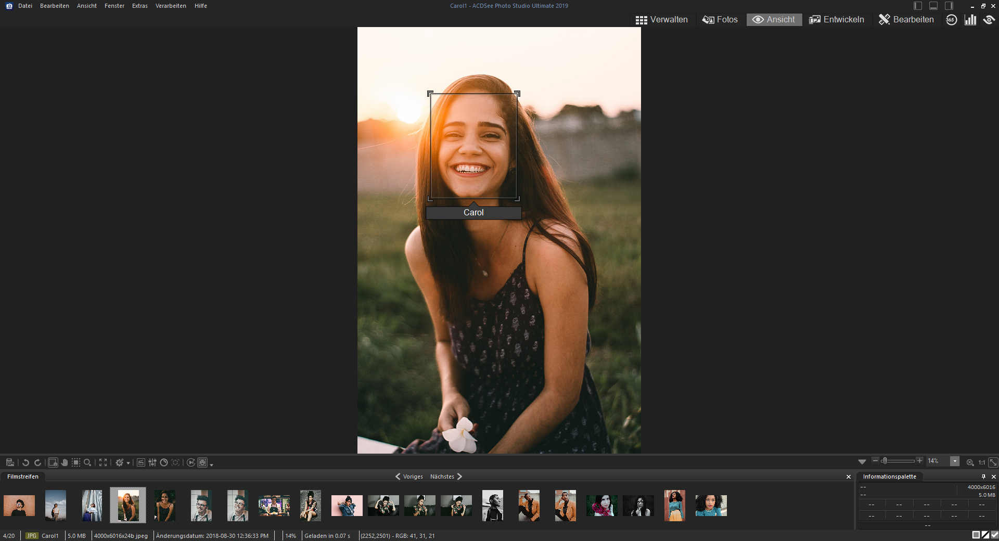999x541 pixels.
Task: Open the zoom percentage dropdown
Action: (955, 461)
